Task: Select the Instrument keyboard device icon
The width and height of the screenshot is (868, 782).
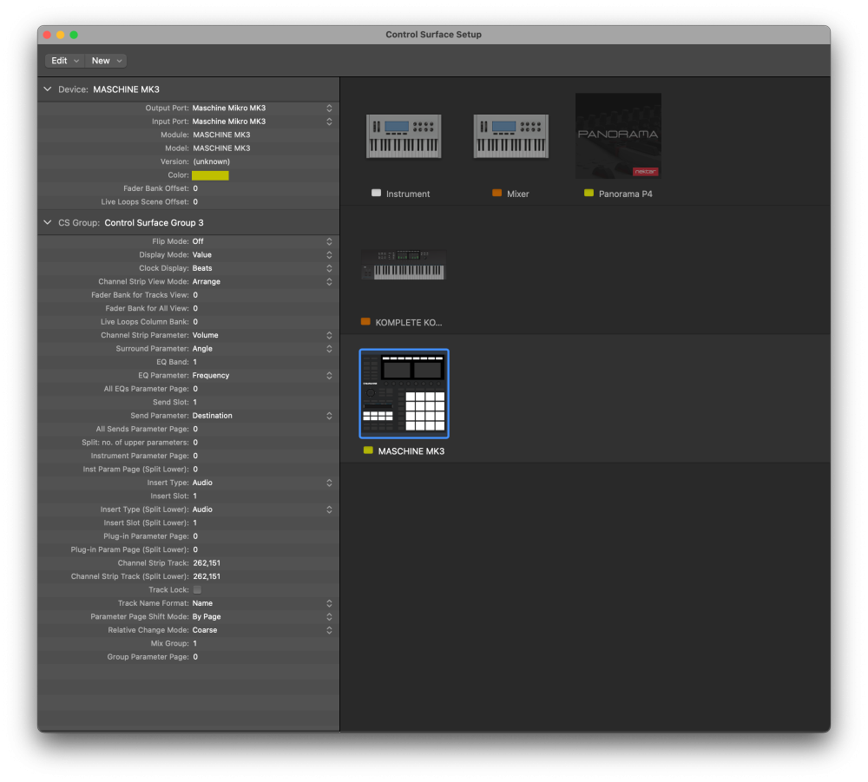Action: point(404,136)
